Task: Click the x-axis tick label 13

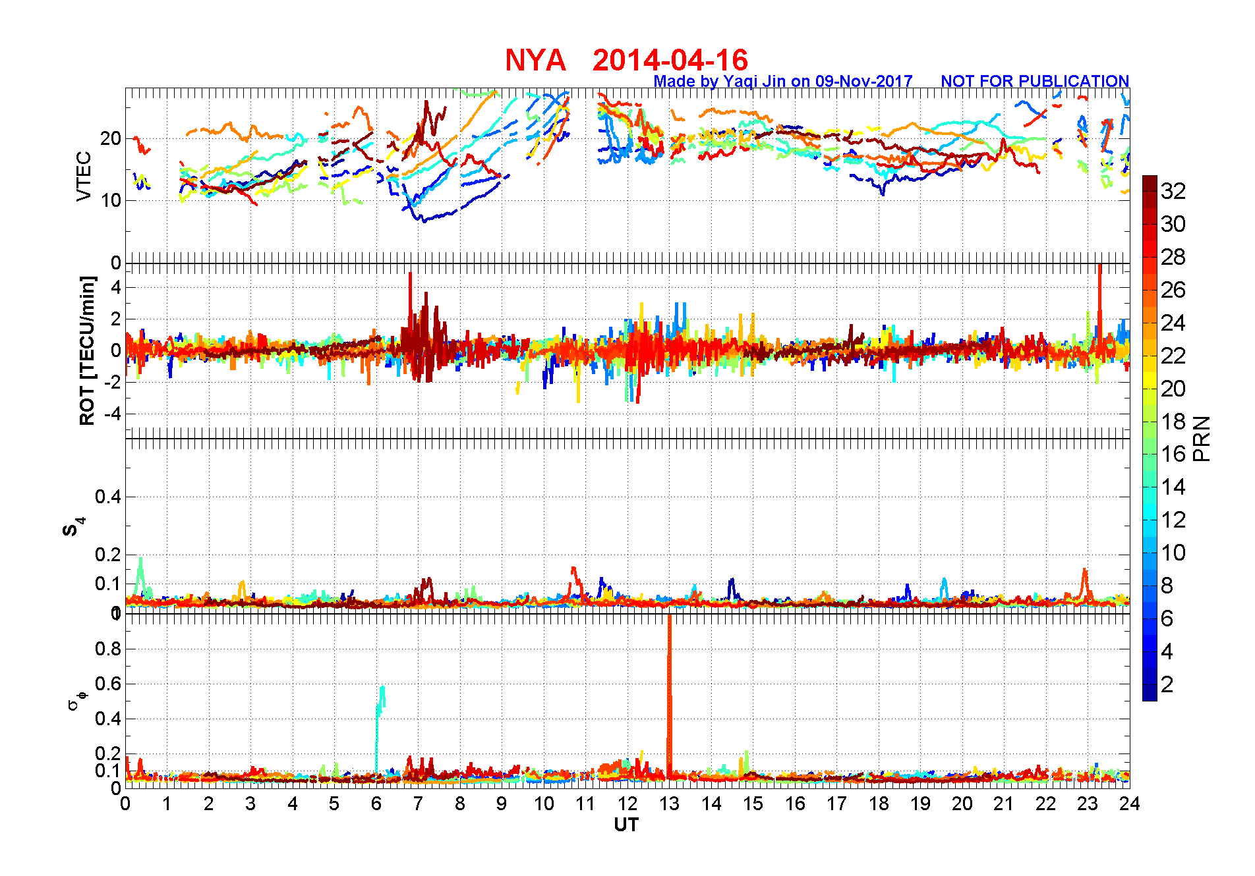Action: pos(669,804)
